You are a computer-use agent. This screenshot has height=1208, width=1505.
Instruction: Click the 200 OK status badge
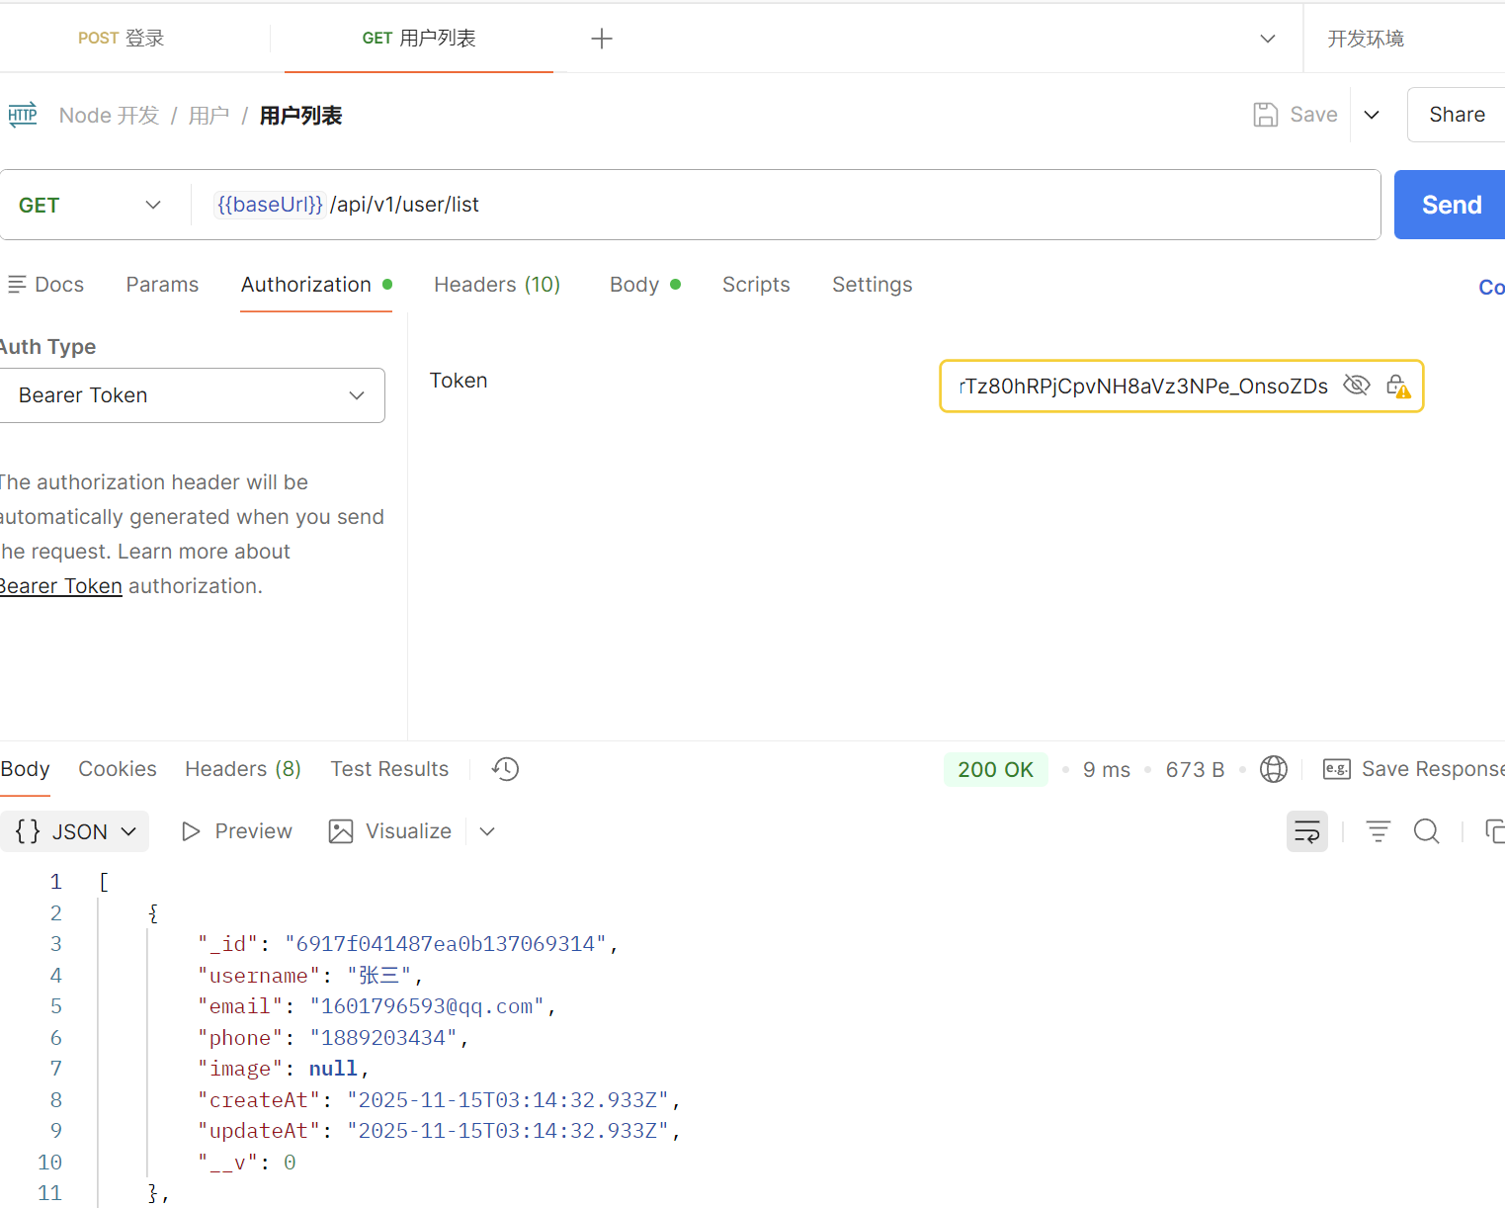click(x=995, y=769)
